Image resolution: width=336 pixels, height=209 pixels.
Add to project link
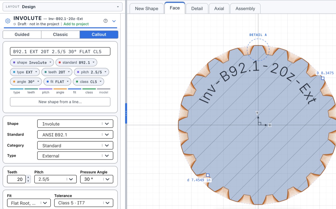point(76,24)
